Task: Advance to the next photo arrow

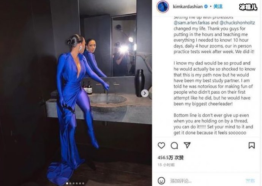Action: click(145, 93)
